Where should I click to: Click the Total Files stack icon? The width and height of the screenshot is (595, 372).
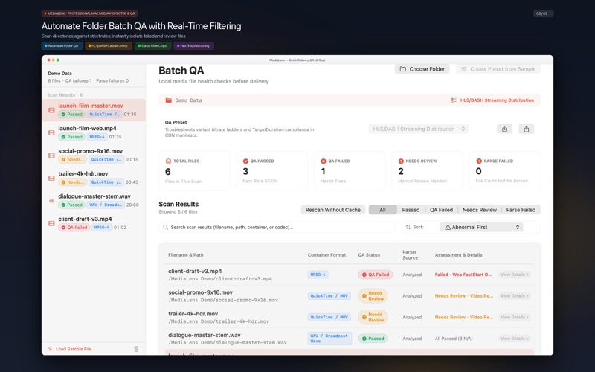(x=169, y=161)
